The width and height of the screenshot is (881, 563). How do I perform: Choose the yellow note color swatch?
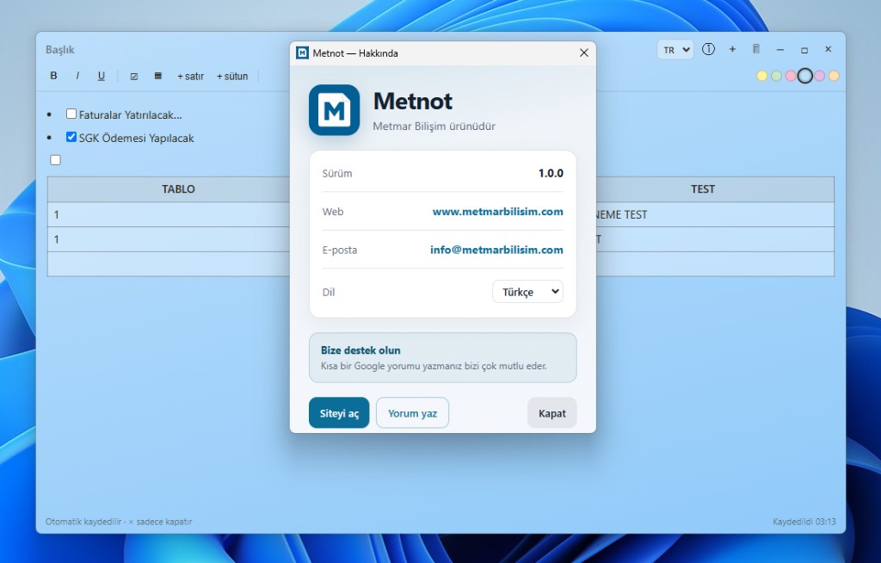(762, 76)
